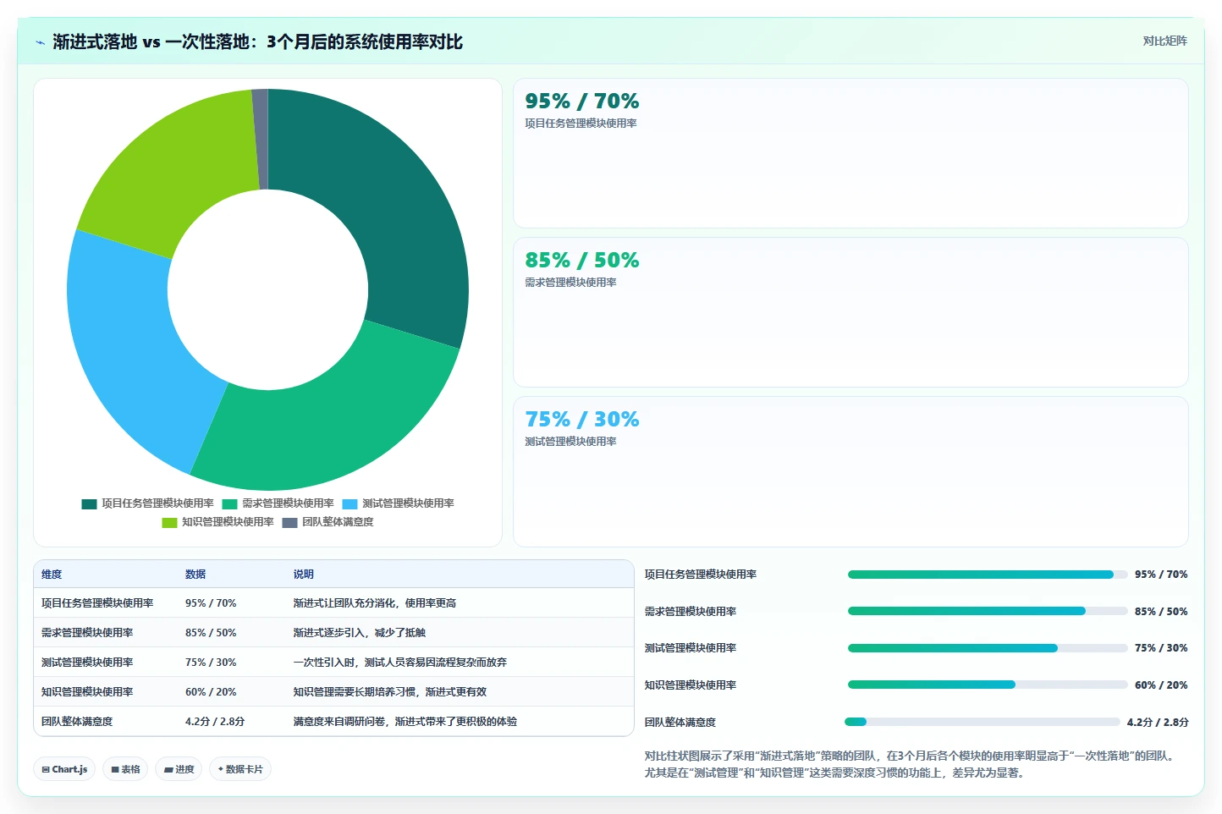
Task: Click note 渐进式让团队充分消化，使用率更高
Action: coord(375,603)
